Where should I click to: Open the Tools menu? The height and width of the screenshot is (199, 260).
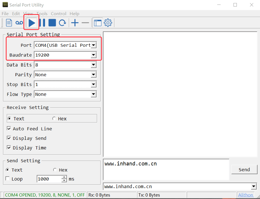coord(42,14)
